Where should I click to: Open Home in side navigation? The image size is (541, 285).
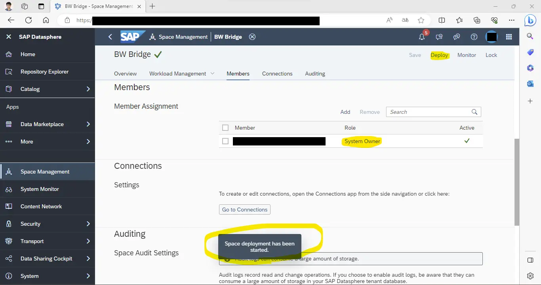pyautogui.click(x=48, y=54)
